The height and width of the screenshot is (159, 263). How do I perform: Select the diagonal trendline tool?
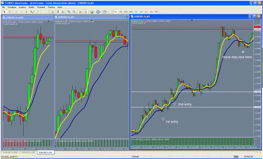(38, 12)
